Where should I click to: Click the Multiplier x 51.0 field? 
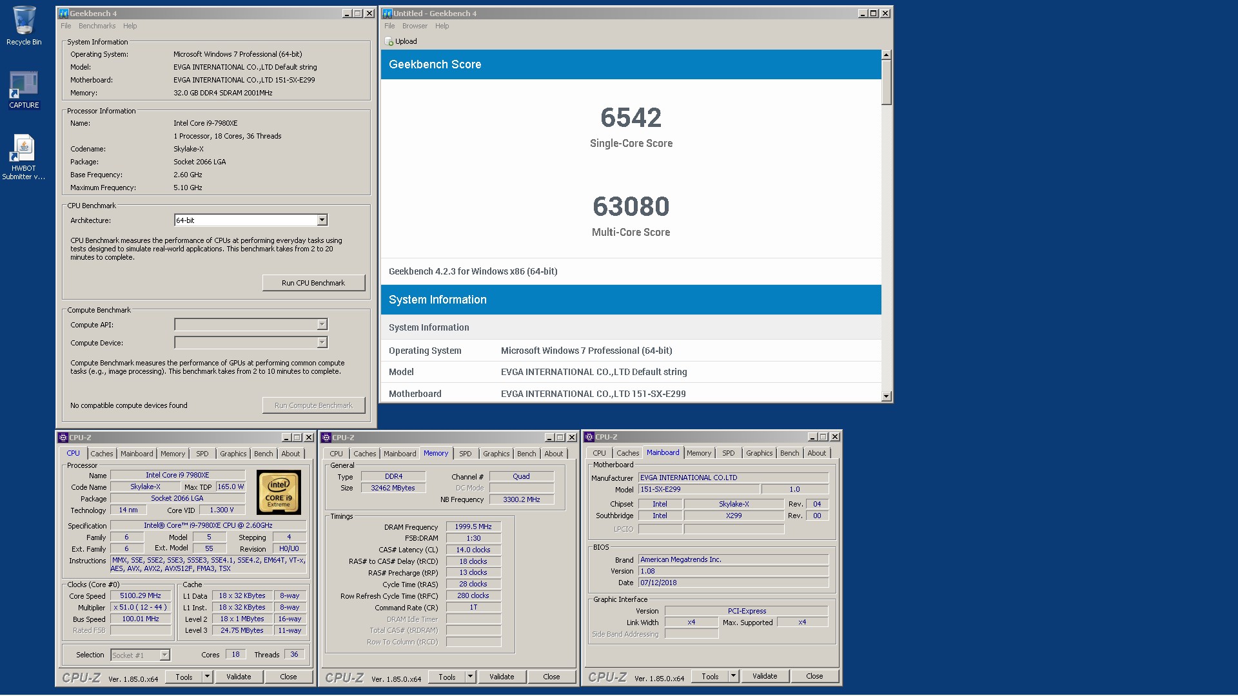click(x=141, y=607)
